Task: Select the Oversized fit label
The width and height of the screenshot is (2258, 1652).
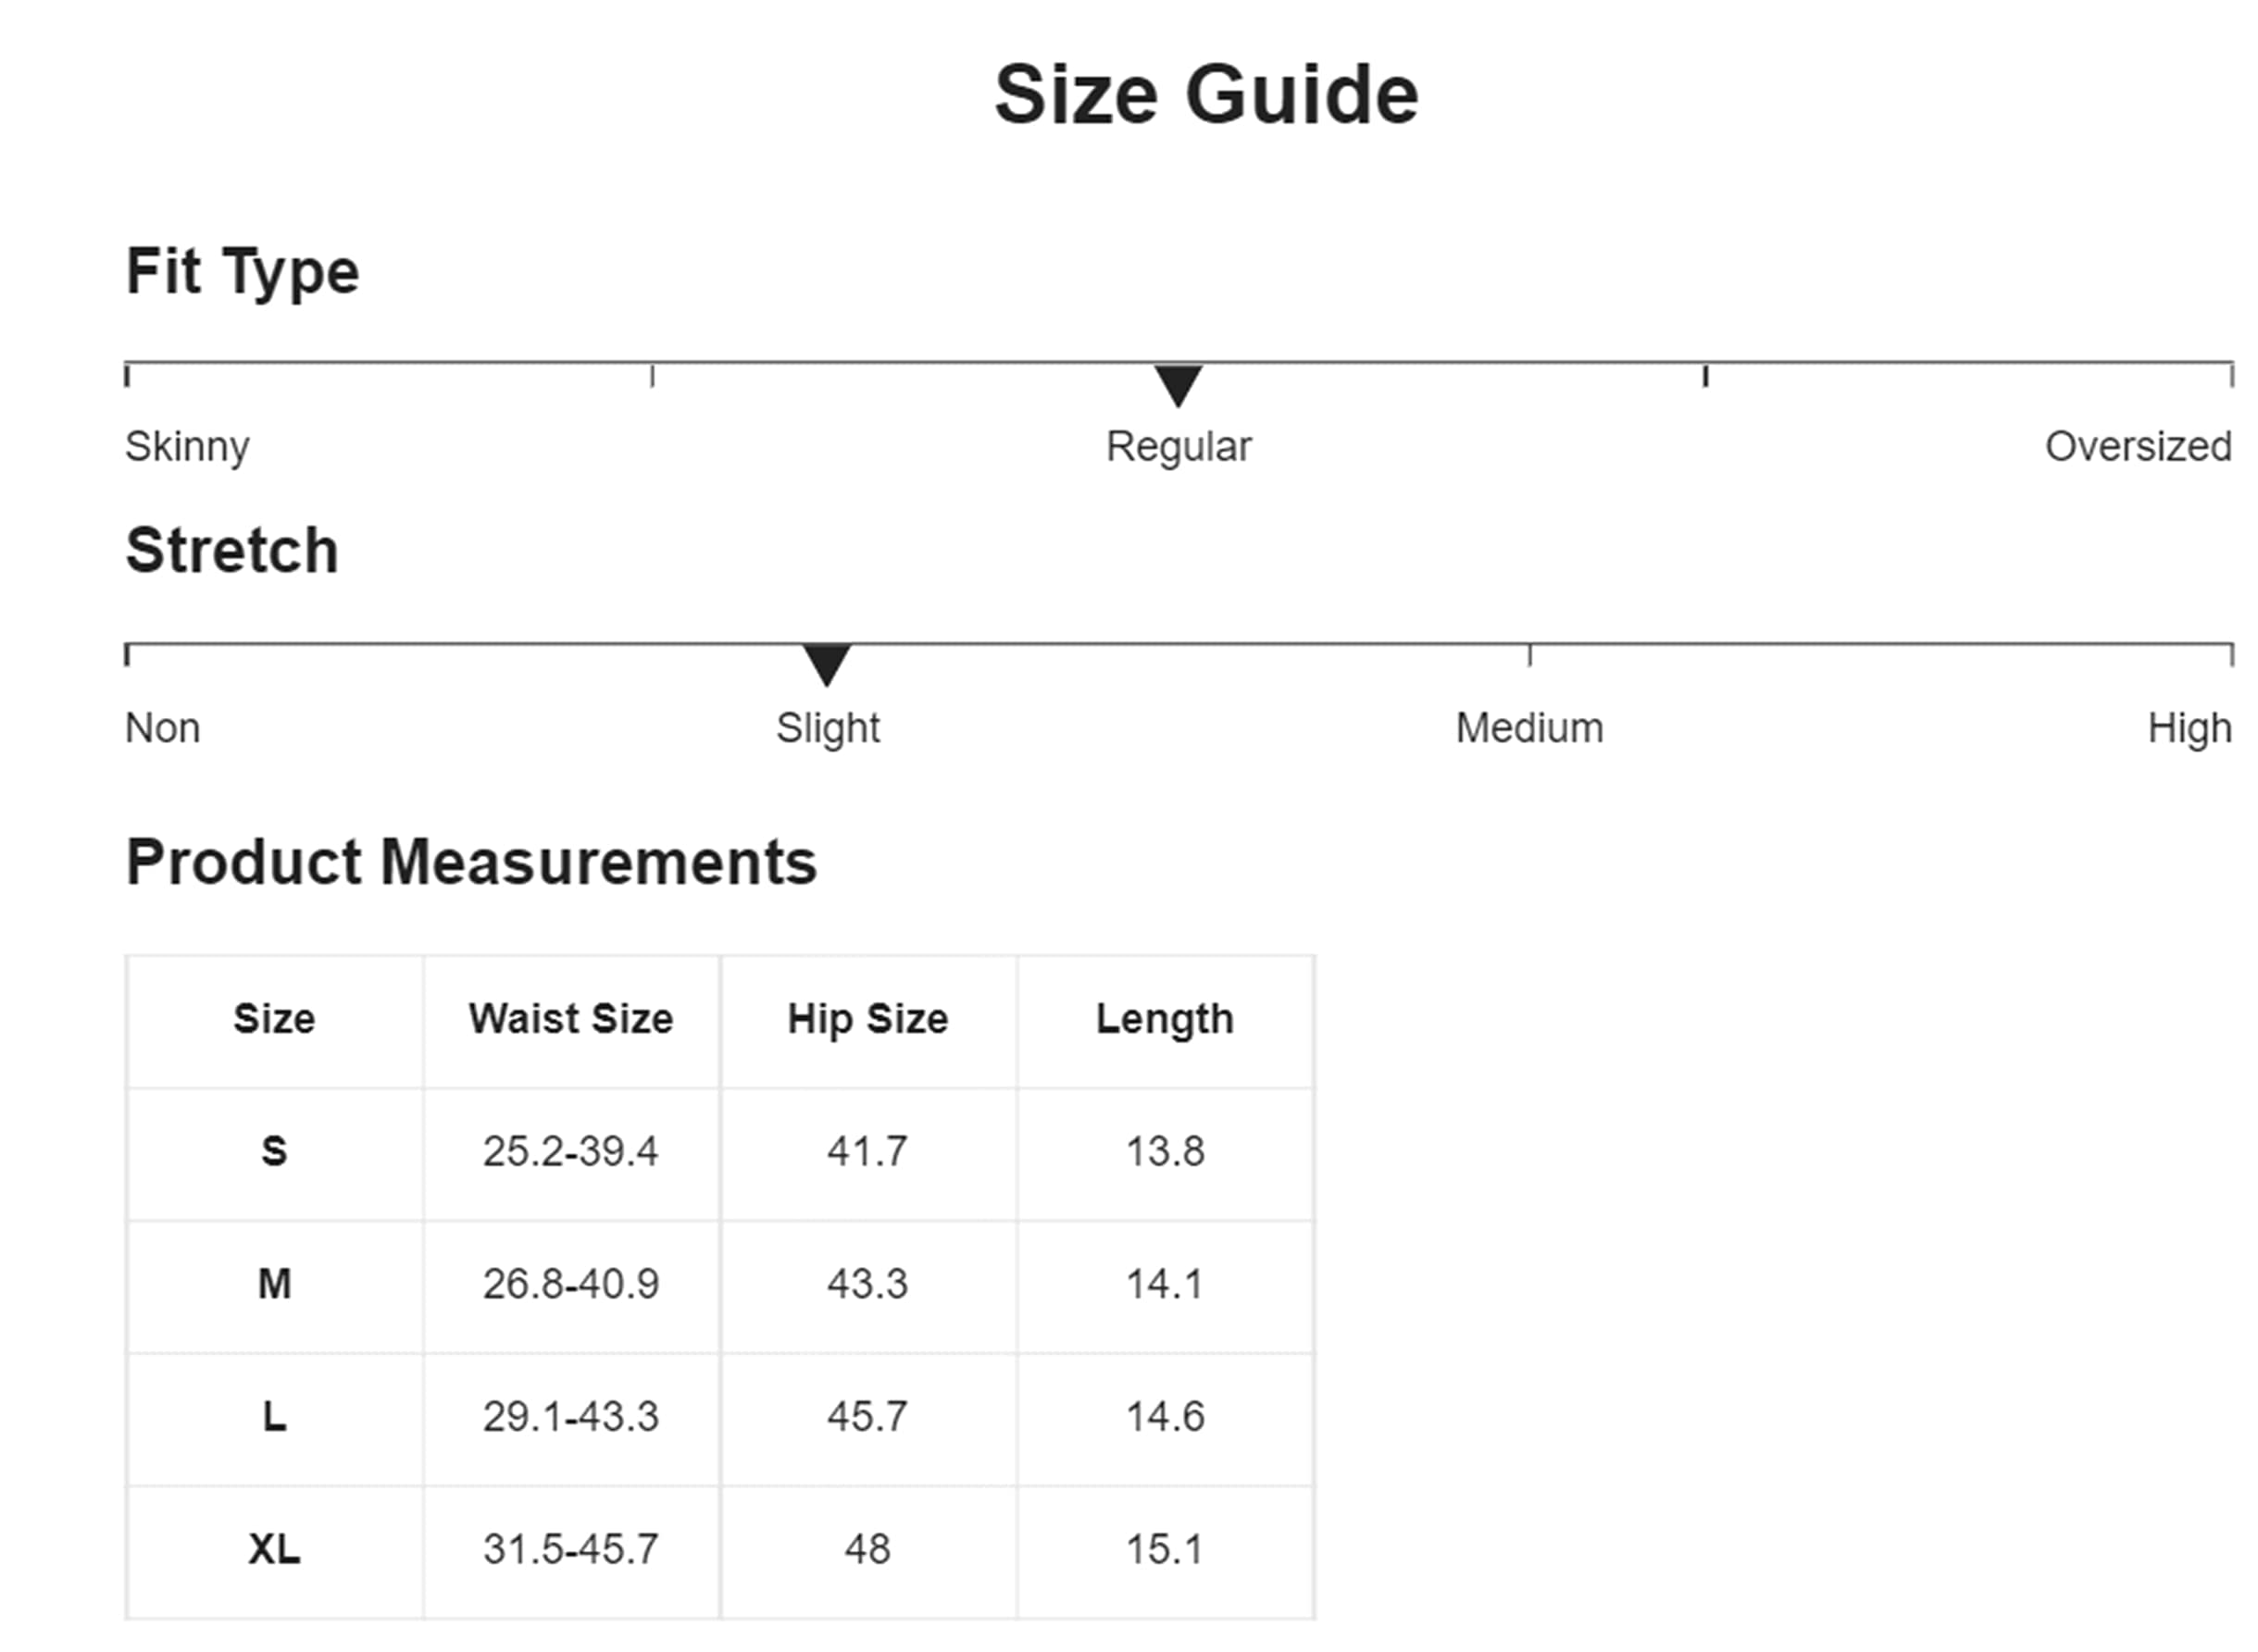Action: [x=2137, y=447]
